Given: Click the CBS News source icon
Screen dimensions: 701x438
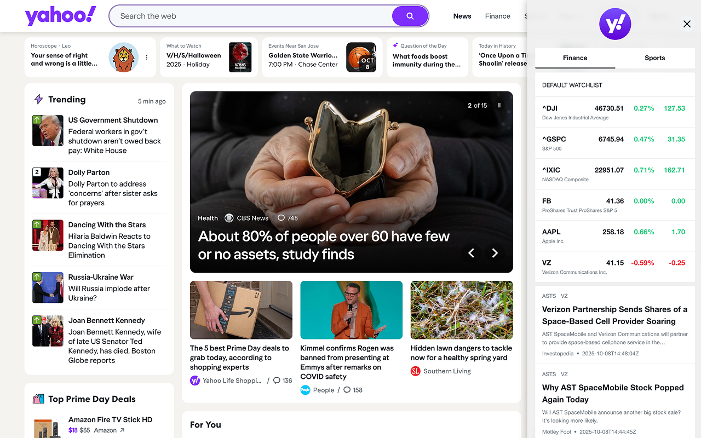Looking at the screenshot, I should pyautogui.click(x=229, y=218).
